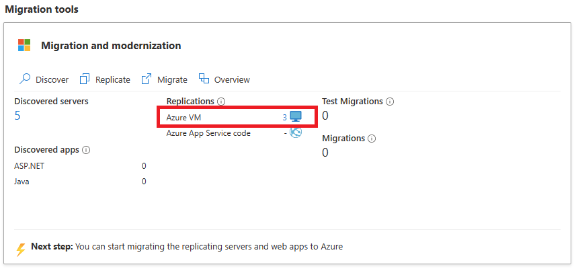Click the Migration tools section heading
This screenshot has height=269, width=574.
(x=42, y=9)
